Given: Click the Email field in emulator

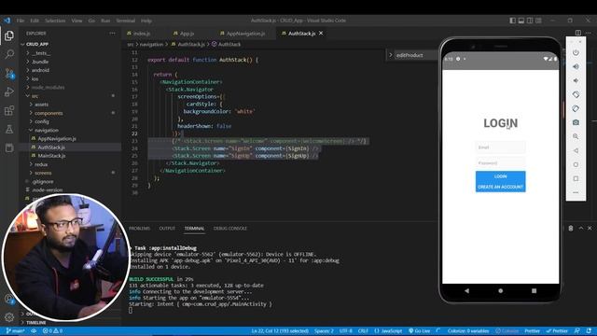Looking at the screenshot, I should 500,147.
